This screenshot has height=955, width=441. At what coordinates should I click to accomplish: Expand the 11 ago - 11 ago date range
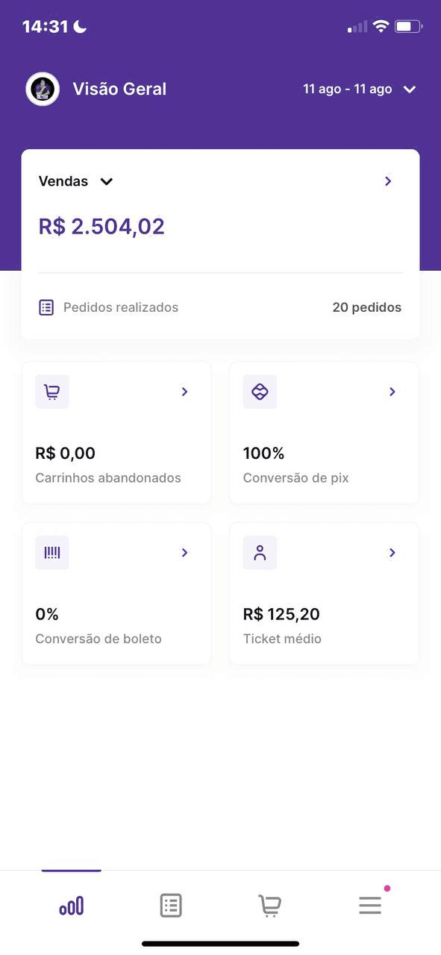[359, 90]
